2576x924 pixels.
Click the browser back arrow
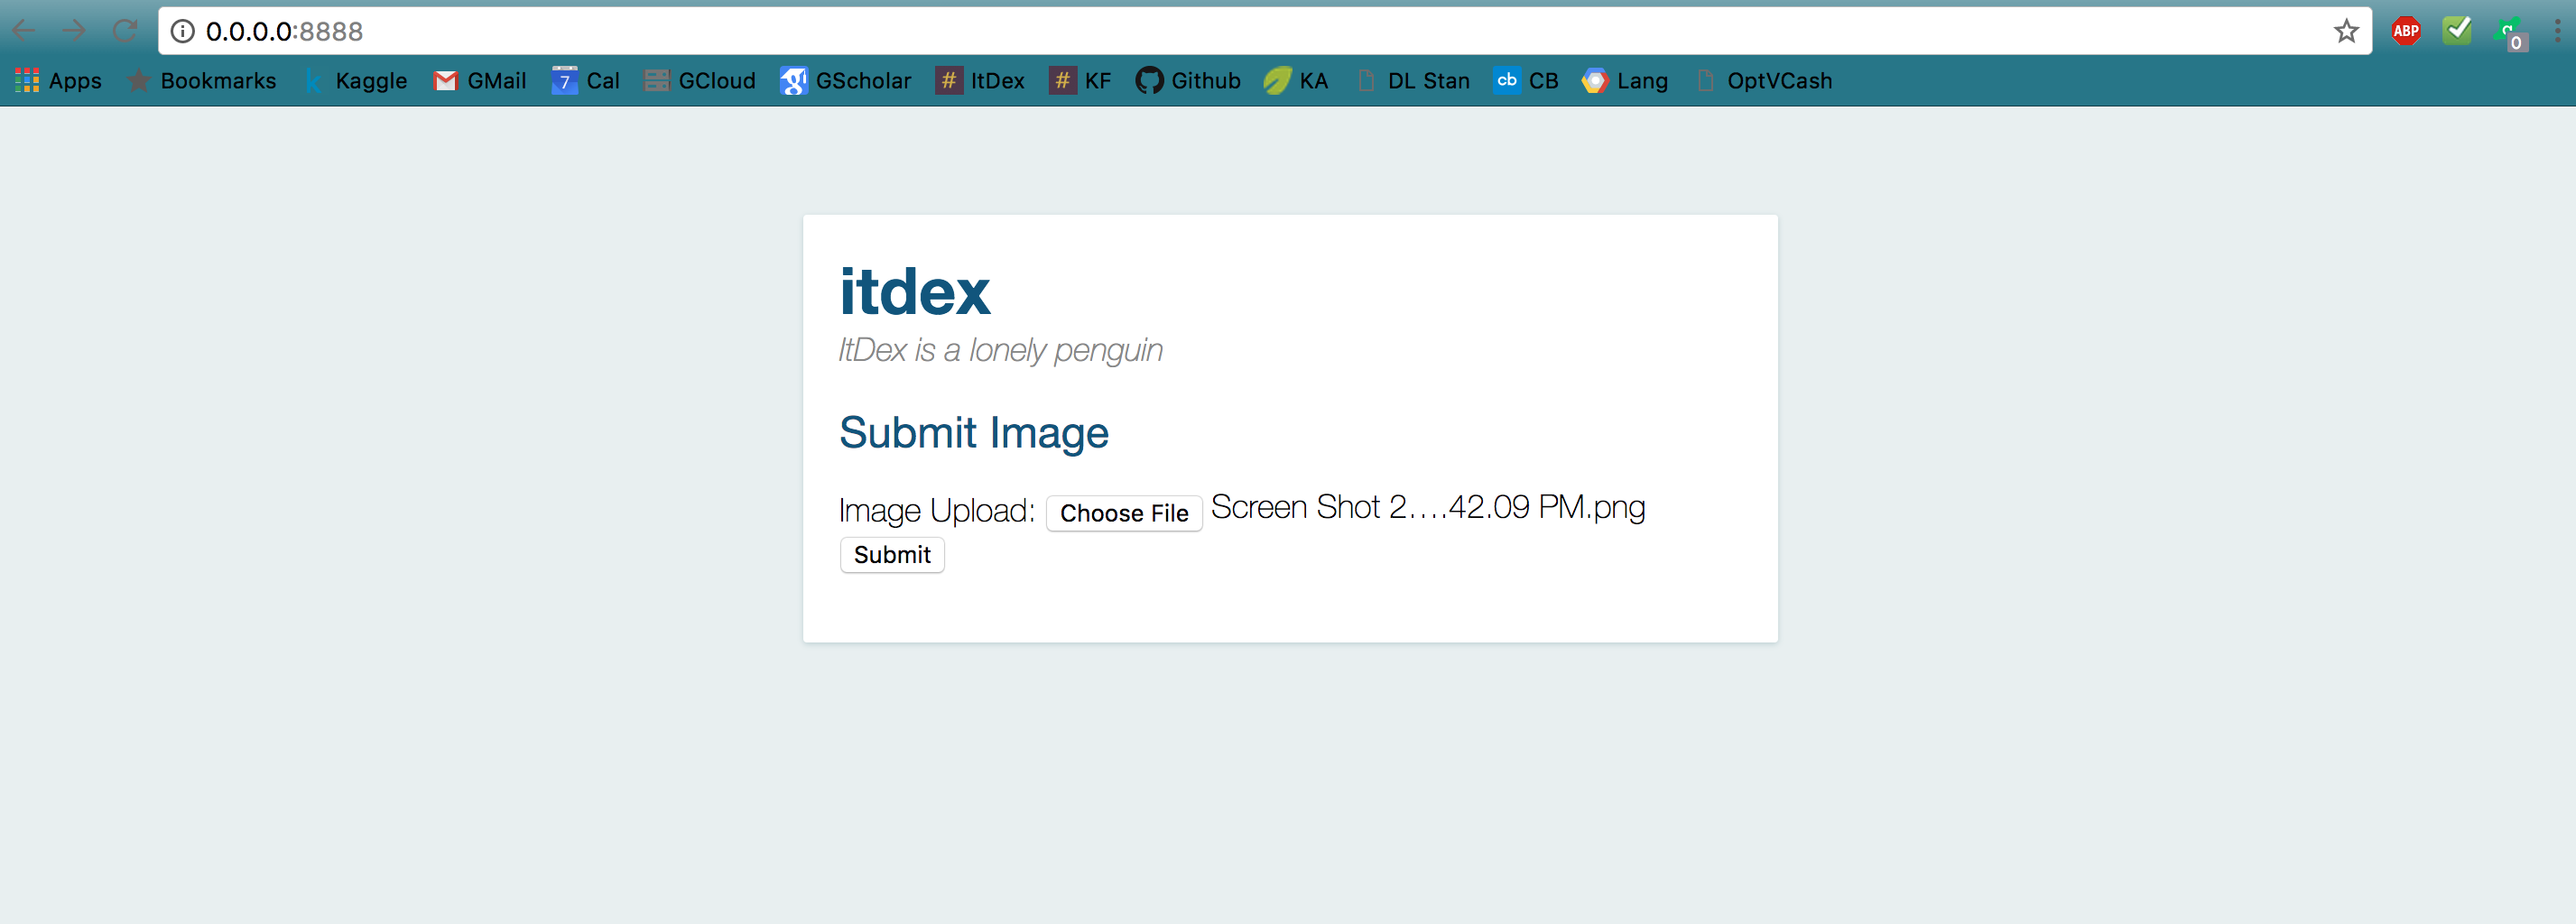tap(24, 30)
